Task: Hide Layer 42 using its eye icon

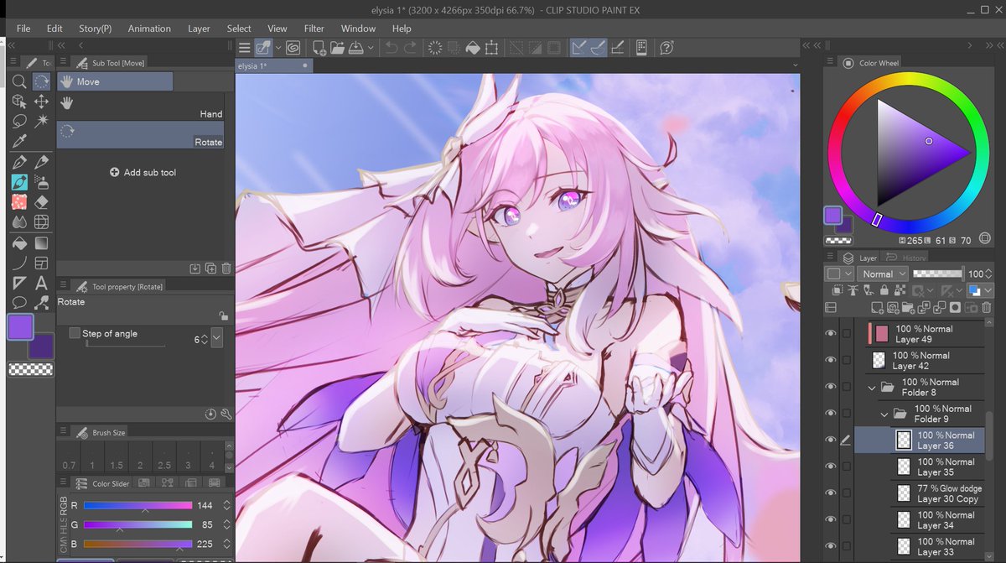Action: (x=831, y=360)
